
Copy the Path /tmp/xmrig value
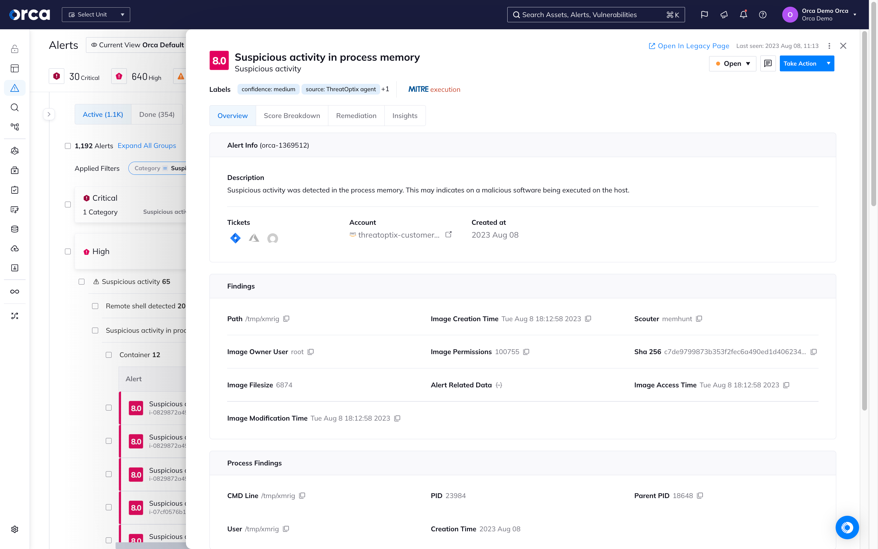point(286,318)
